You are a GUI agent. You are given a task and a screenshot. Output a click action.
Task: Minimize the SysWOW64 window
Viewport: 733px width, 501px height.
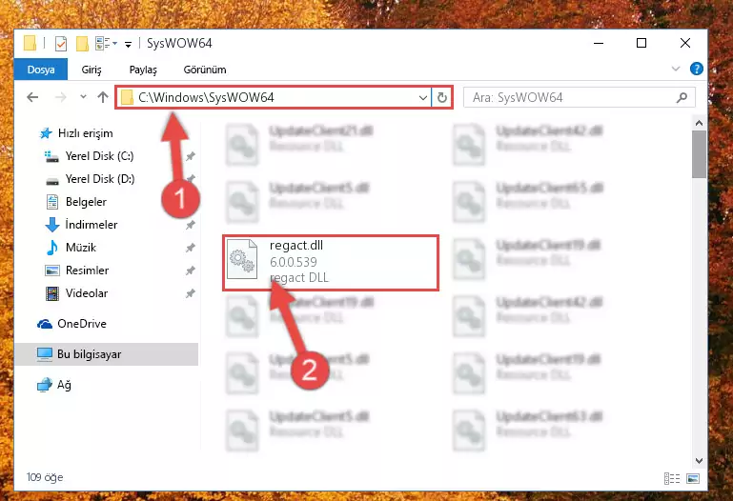click(599, 43)
